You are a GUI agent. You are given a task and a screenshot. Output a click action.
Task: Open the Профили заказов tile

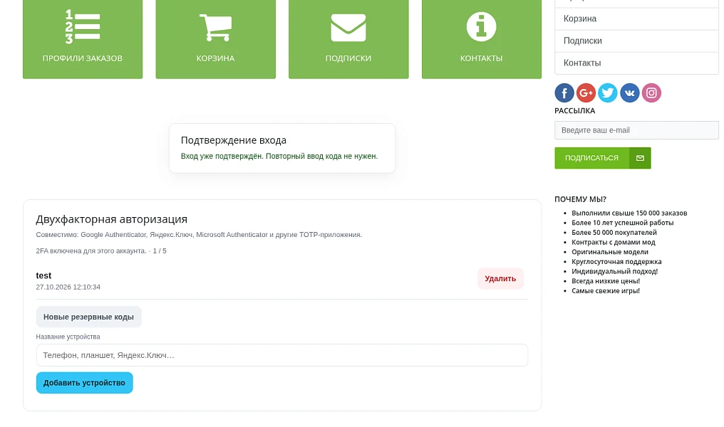pyautogui.click(x=83, y=39)
